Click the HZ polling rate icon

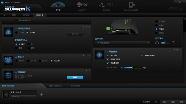(x=8, y=60)
